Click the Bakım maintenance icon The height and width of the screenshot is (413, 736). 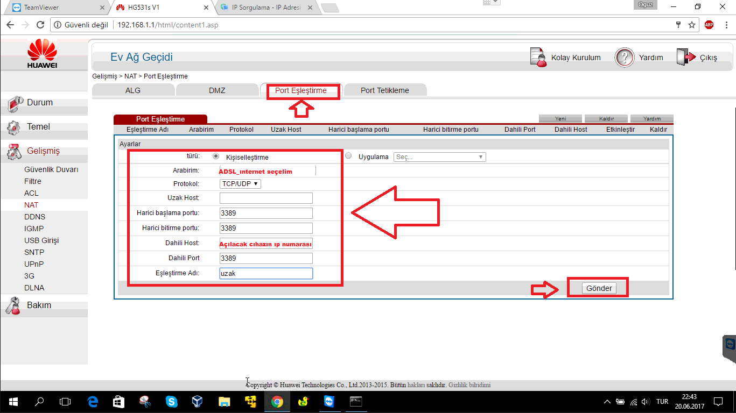click(13, 306)
